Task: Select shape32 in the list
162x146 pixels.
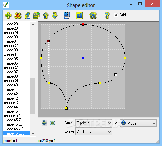Action: coord(11,46)
